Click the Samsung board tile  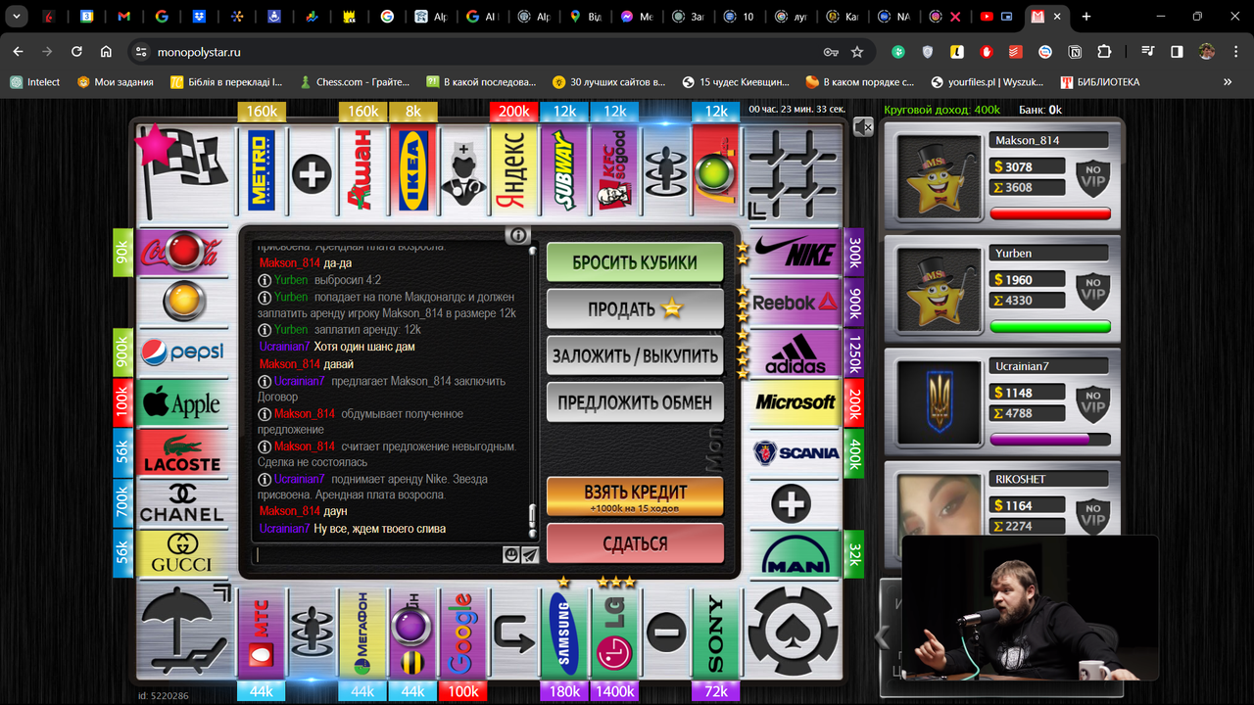pos(564,633)
